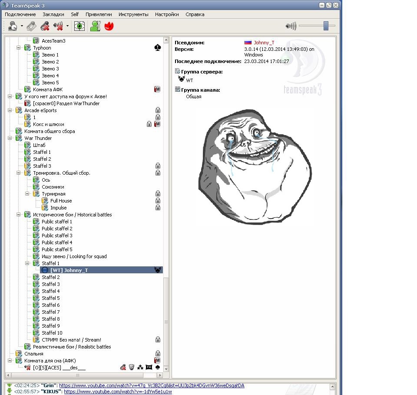Select the Public staffel 3 channel
The height and width of the screenshot is (395, 417).
point(57,236)
